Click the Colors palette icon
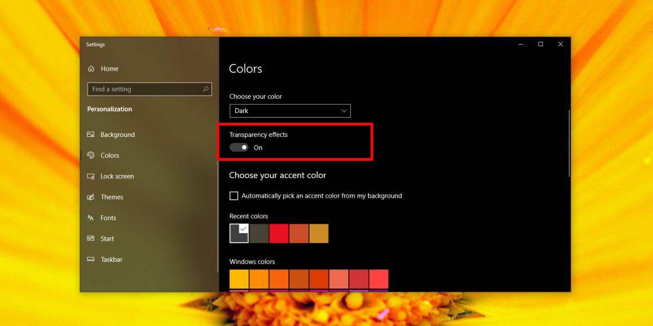 [90, 155]
